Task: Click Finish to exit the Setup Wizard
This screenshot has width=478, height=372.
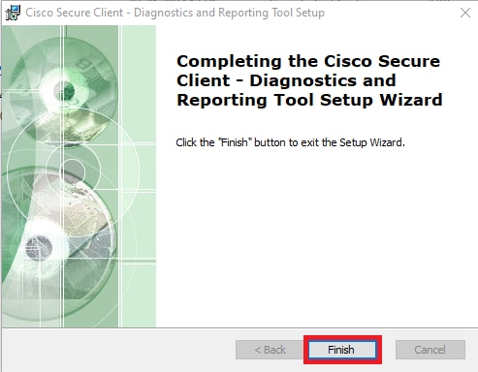Action: click(x=342, y=350)
